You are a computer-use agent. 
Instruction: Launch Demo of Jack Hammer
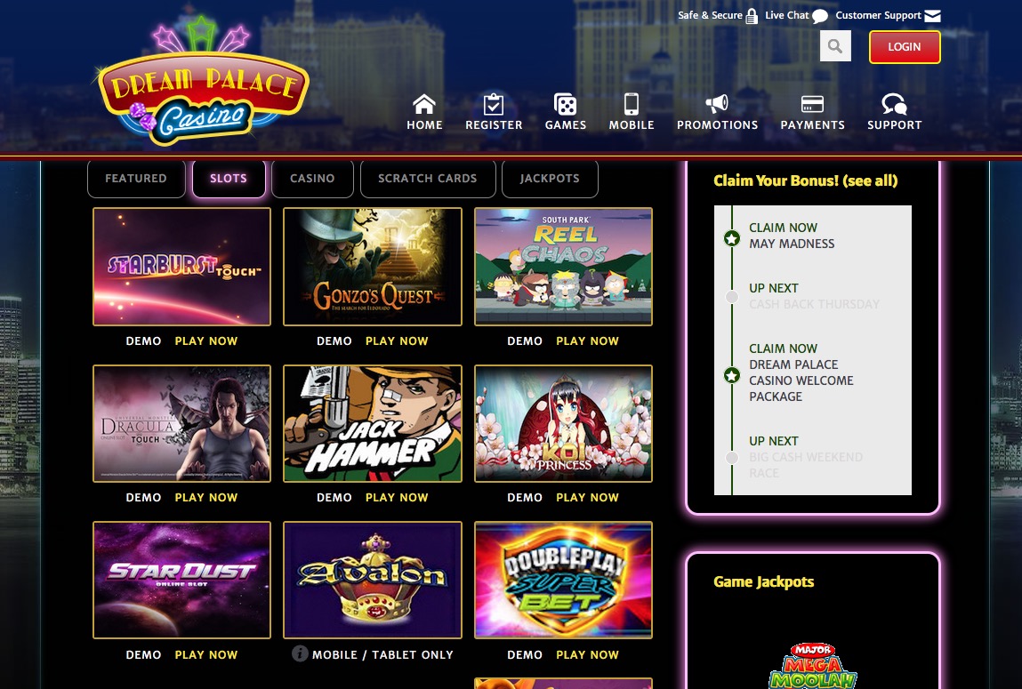(x=334, y=498)
